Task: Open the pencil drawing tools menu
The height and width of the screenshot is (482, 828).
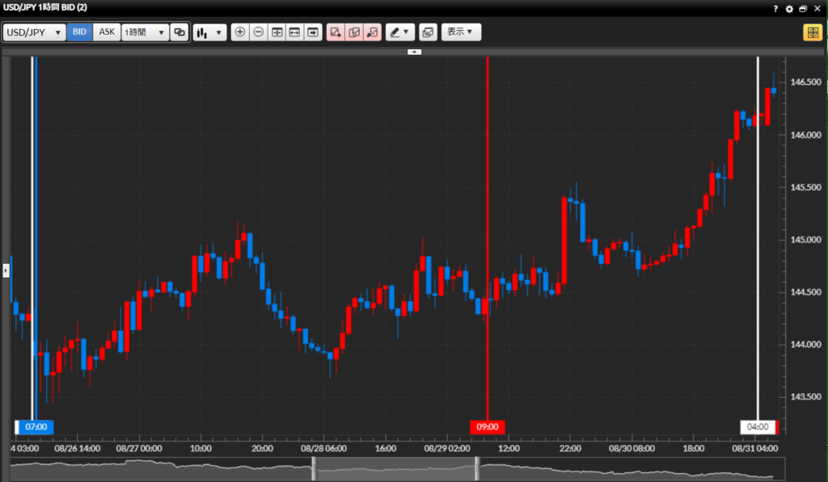Action: point(399,32)
